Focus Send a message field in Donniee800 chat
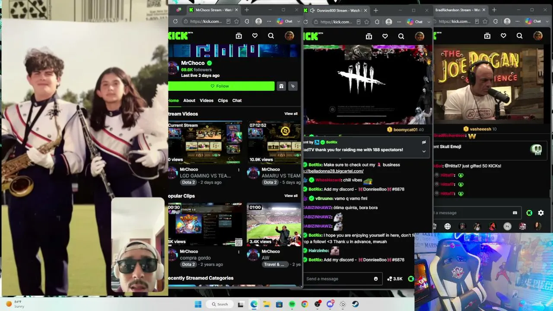The height and width of the screenshot is (311, 553). tap(342, 279)
